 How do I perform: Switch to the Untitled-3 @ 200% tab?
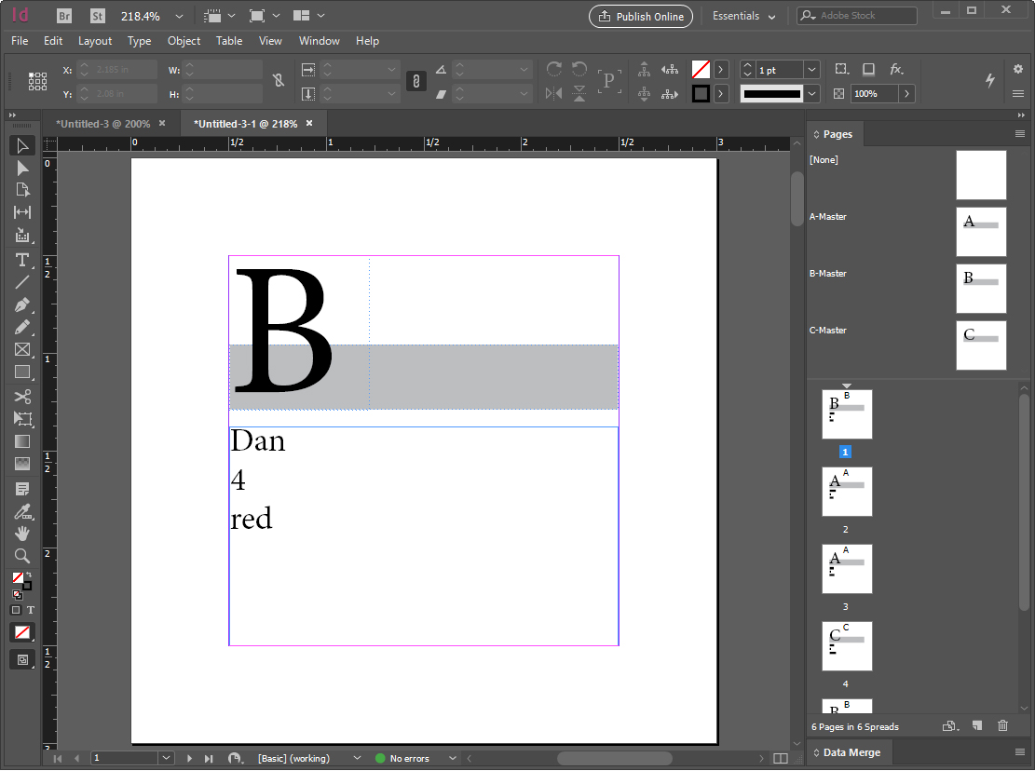tap(102, 124)
